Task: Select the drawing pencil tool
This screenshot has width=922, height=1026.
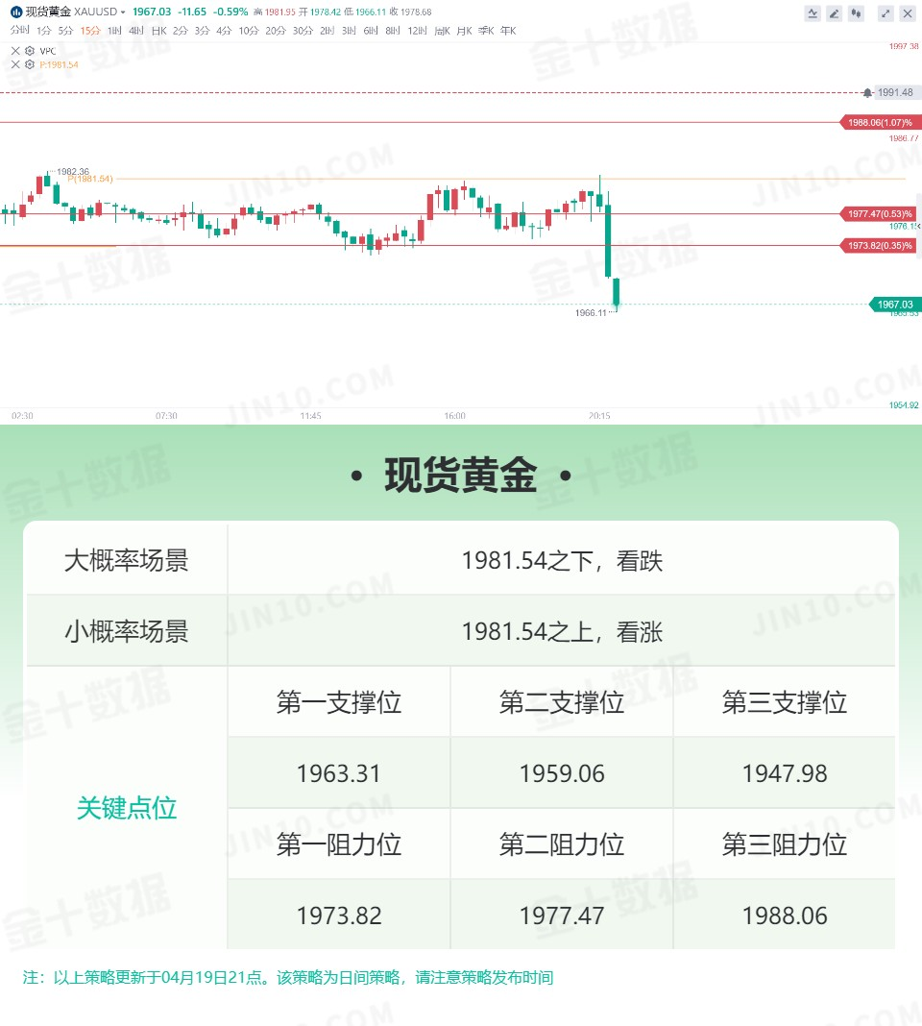Action: [x=834, y=13]
